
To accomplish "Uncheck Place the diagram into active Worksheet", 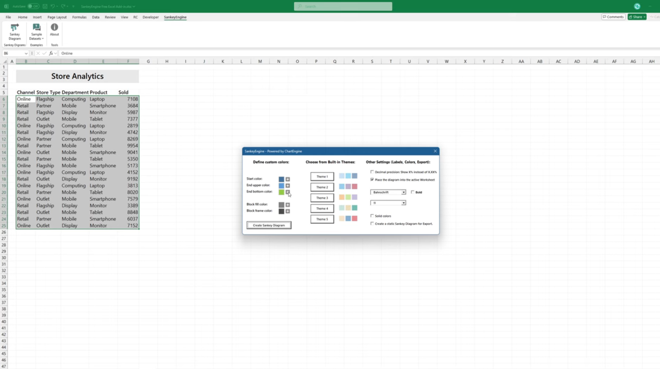I will 372,180.
